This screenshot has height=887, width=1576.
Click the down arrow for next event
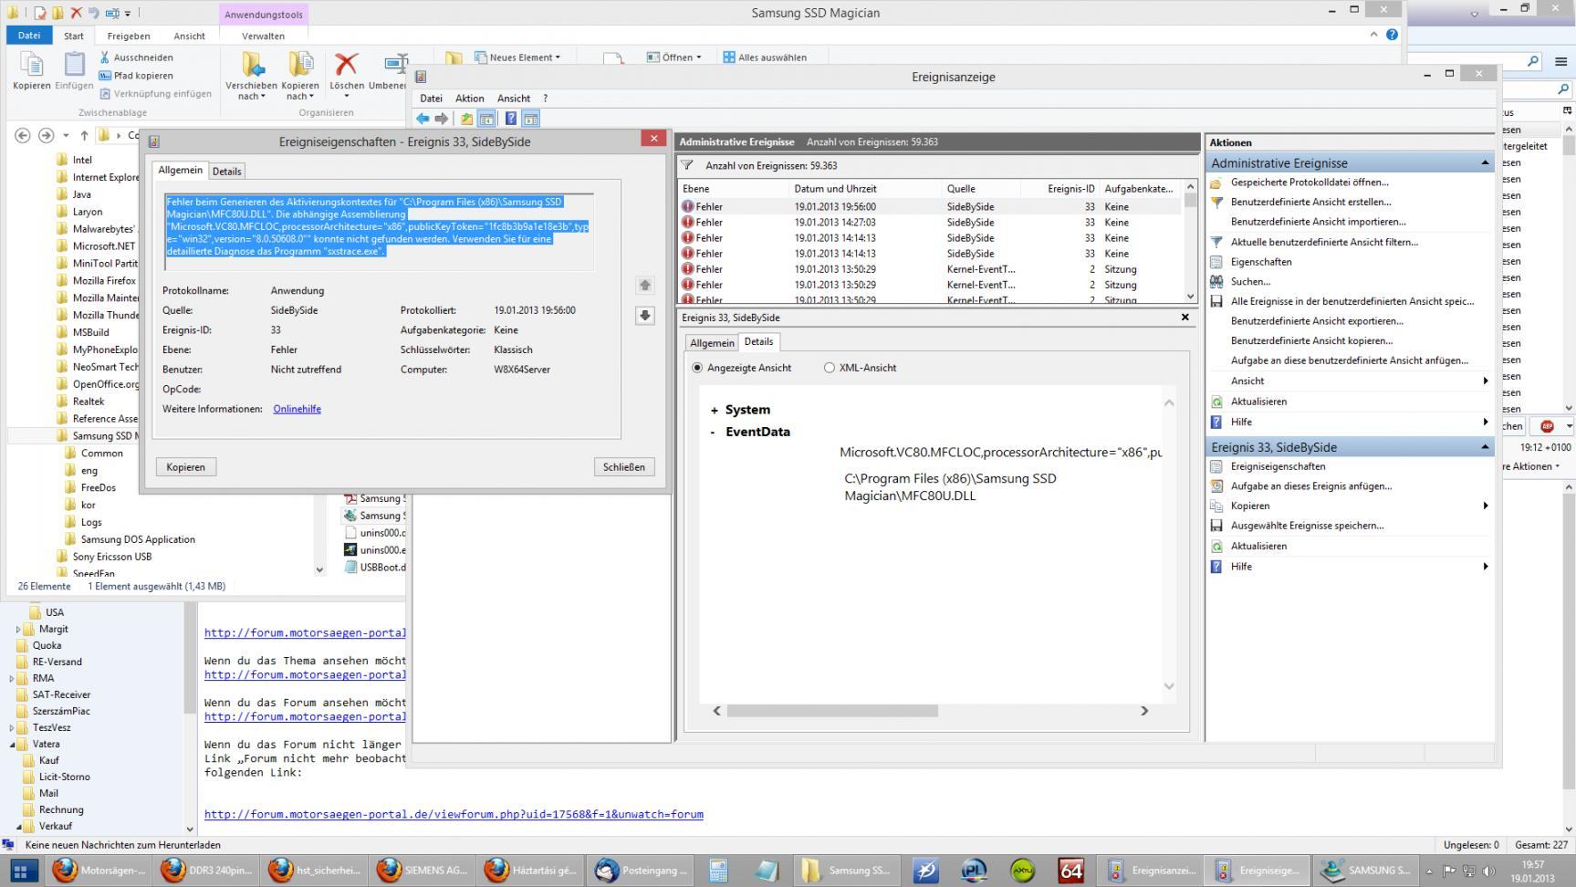pyautogui.click(x=645, y=316)
